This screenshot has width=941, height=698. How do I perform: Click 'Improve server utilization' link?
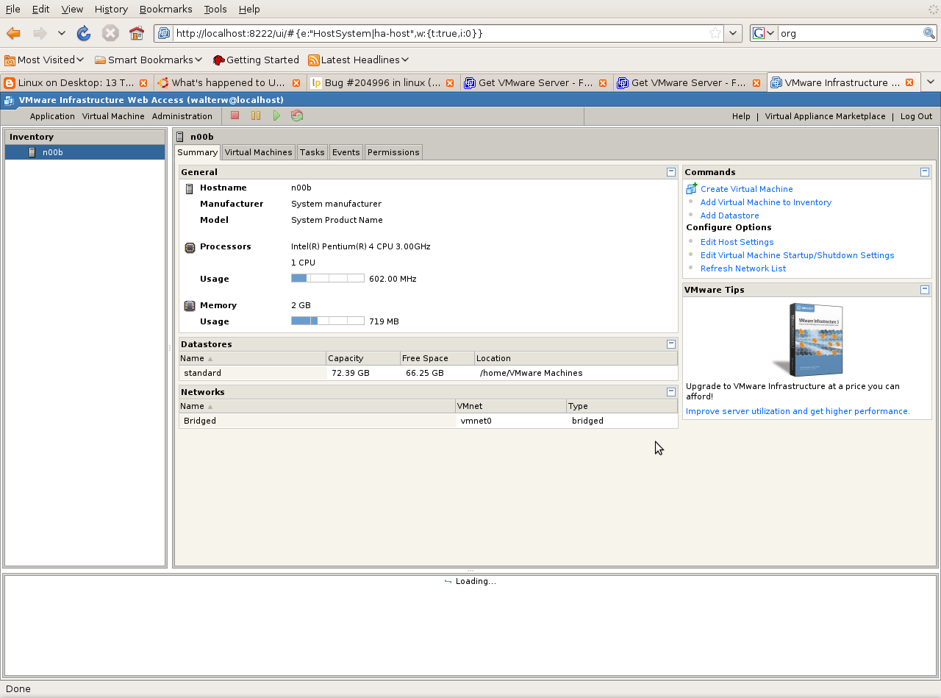point(798,411)
